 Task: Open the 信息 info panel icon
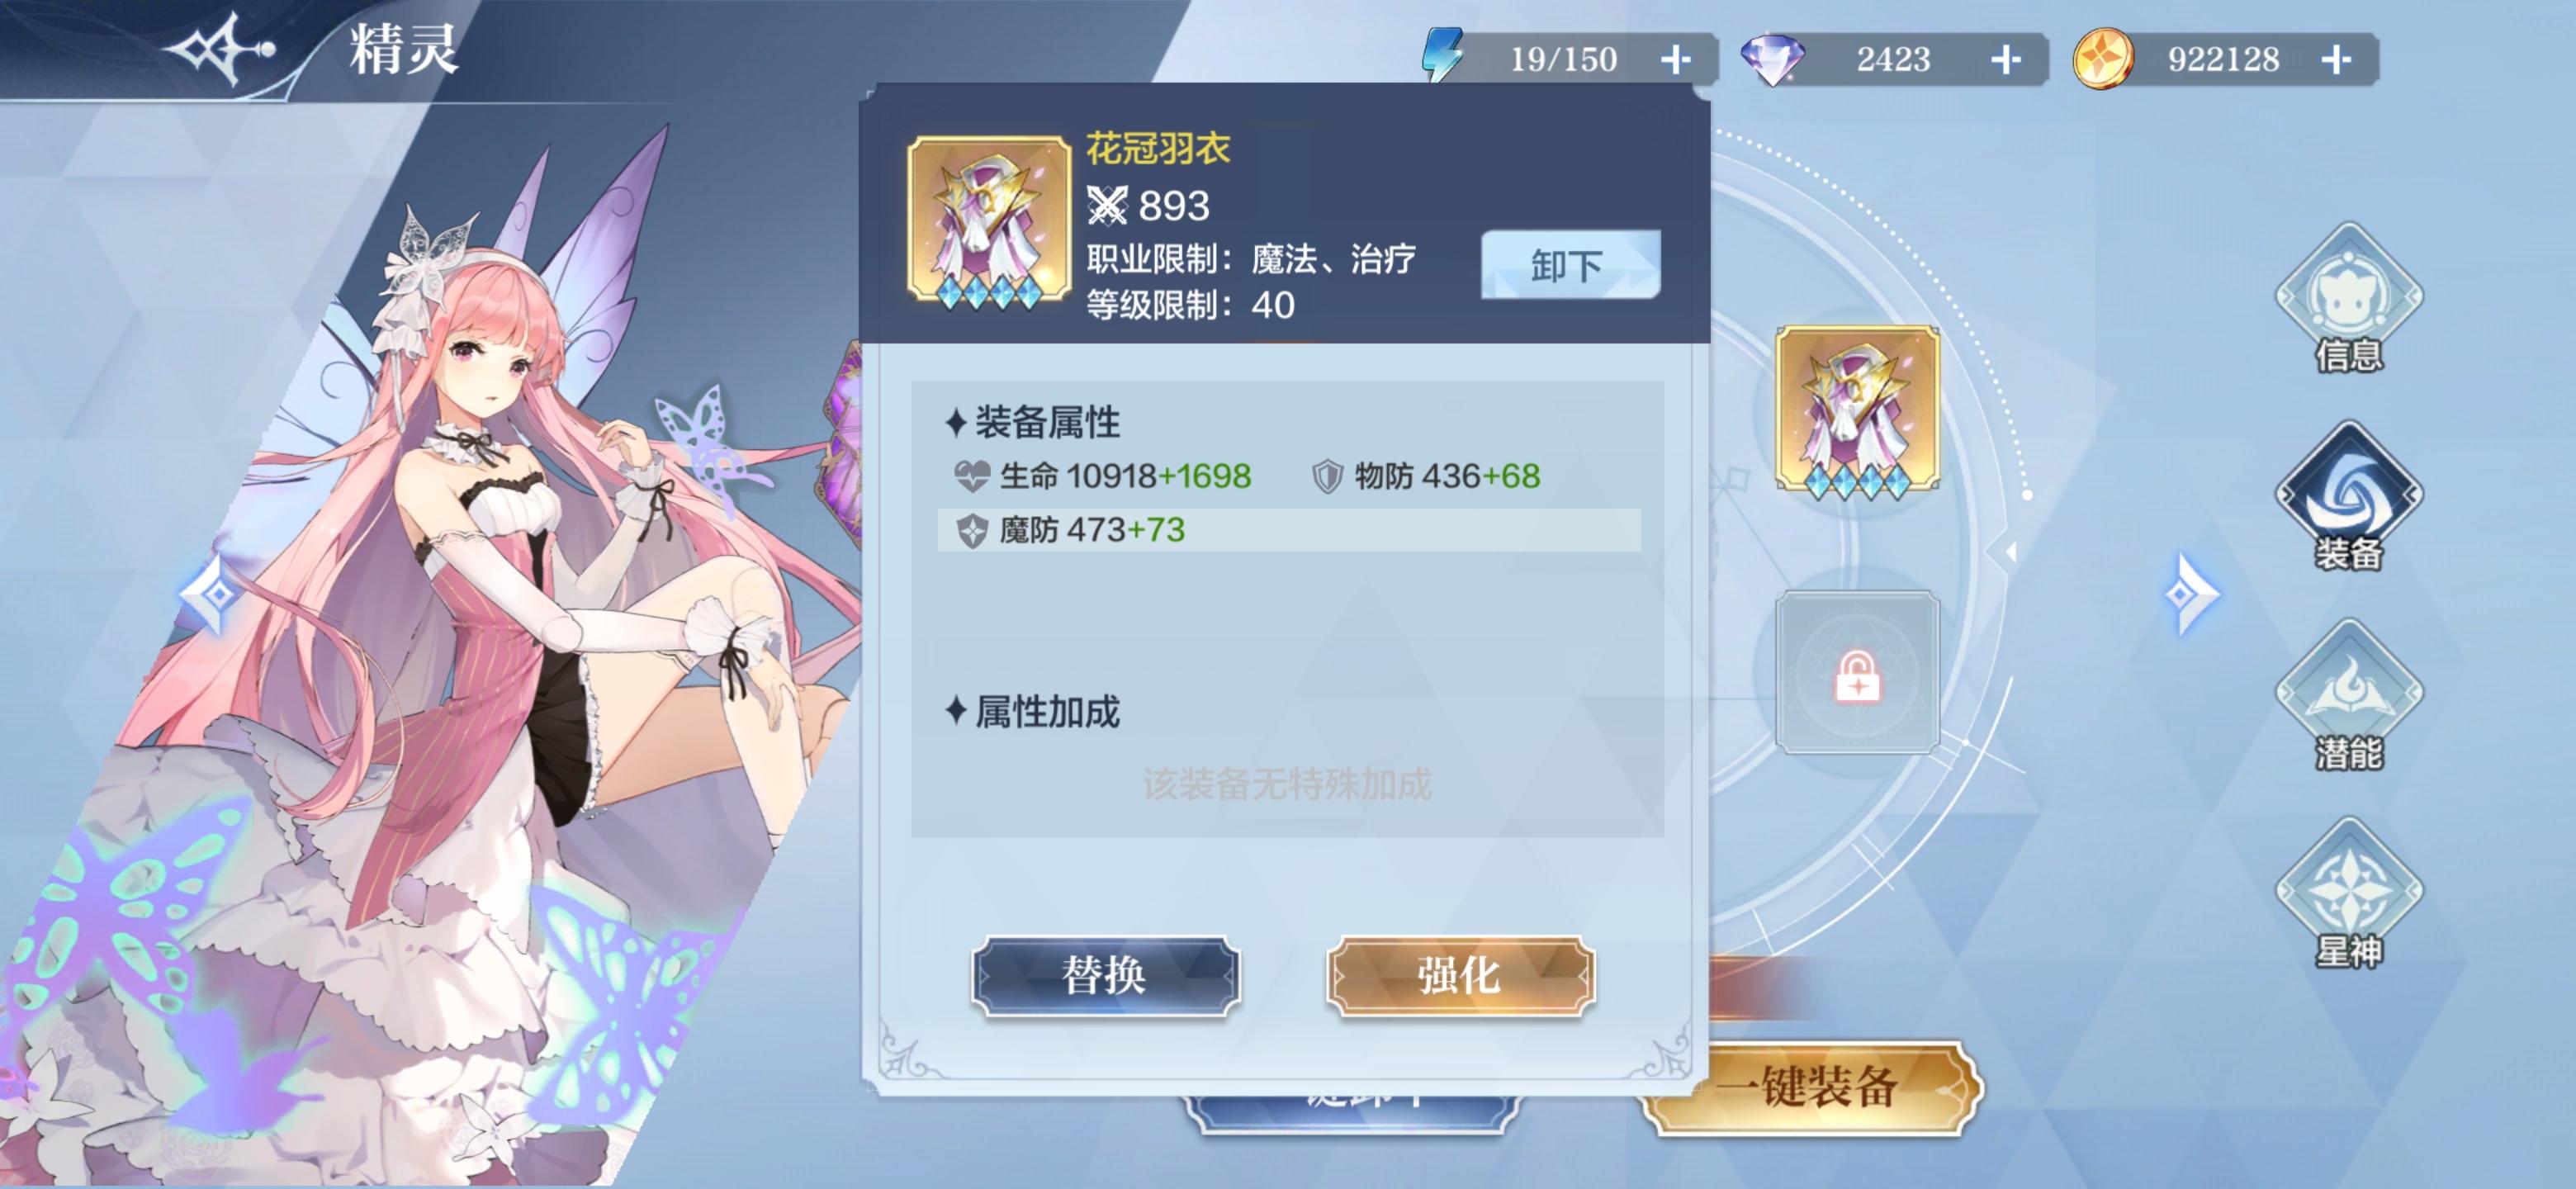coord(2348,298)
